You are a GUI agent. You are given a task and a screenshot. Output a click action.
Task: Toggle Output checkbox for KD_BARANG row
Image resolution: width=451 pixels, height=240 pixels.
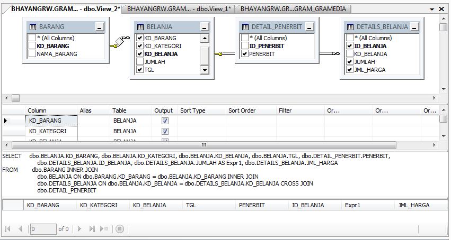165,121
